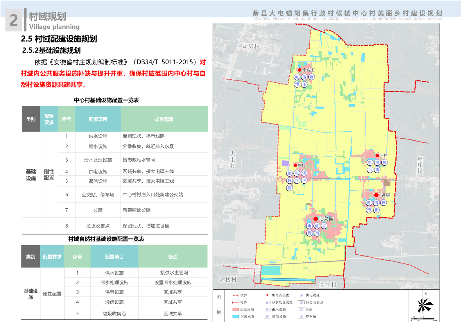Click the 垃 garbage icon under 王庄
This screenshot has width=461, height=326.
384,162
